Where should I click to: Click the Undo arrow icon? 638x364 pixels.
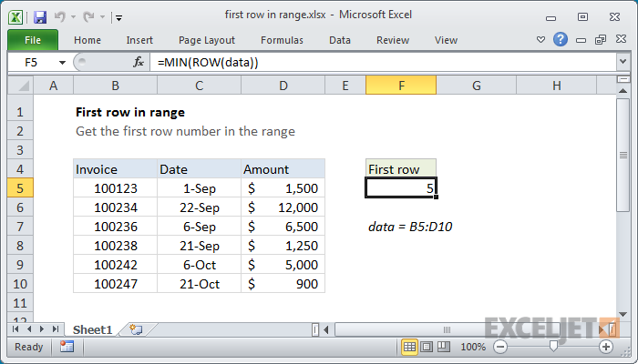(61, 16)
